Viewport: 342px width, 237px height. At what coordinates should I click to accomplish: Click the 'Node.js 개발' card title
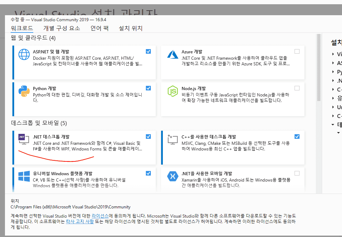[x=194, y=89]
